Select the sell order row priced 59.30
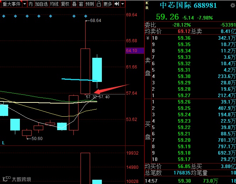Screen dimensions: 236x184 coord(193,76)
